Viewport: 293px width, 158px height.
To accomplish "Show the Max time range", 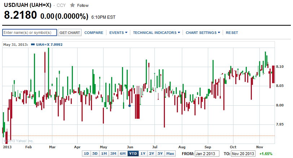I will (x=170, y=154).
